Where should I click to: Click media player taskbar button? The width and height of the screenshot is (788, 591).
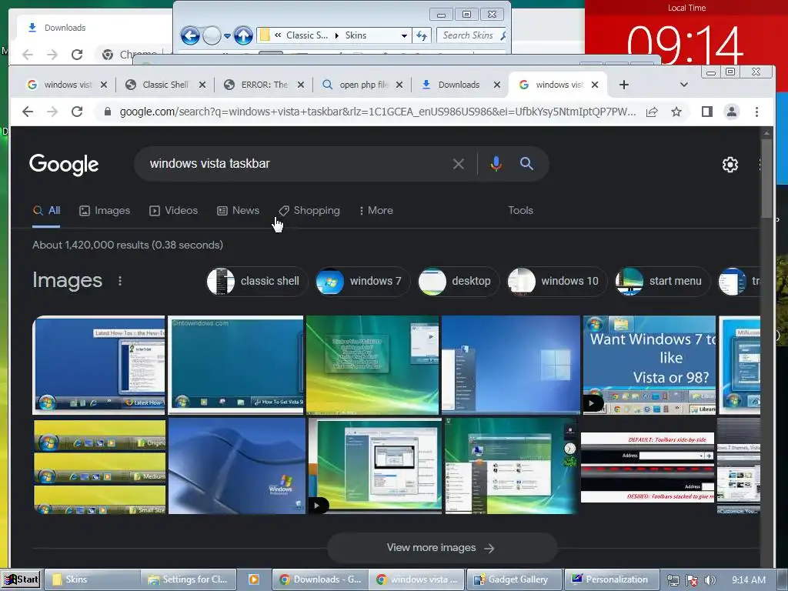tap(254, 579)
